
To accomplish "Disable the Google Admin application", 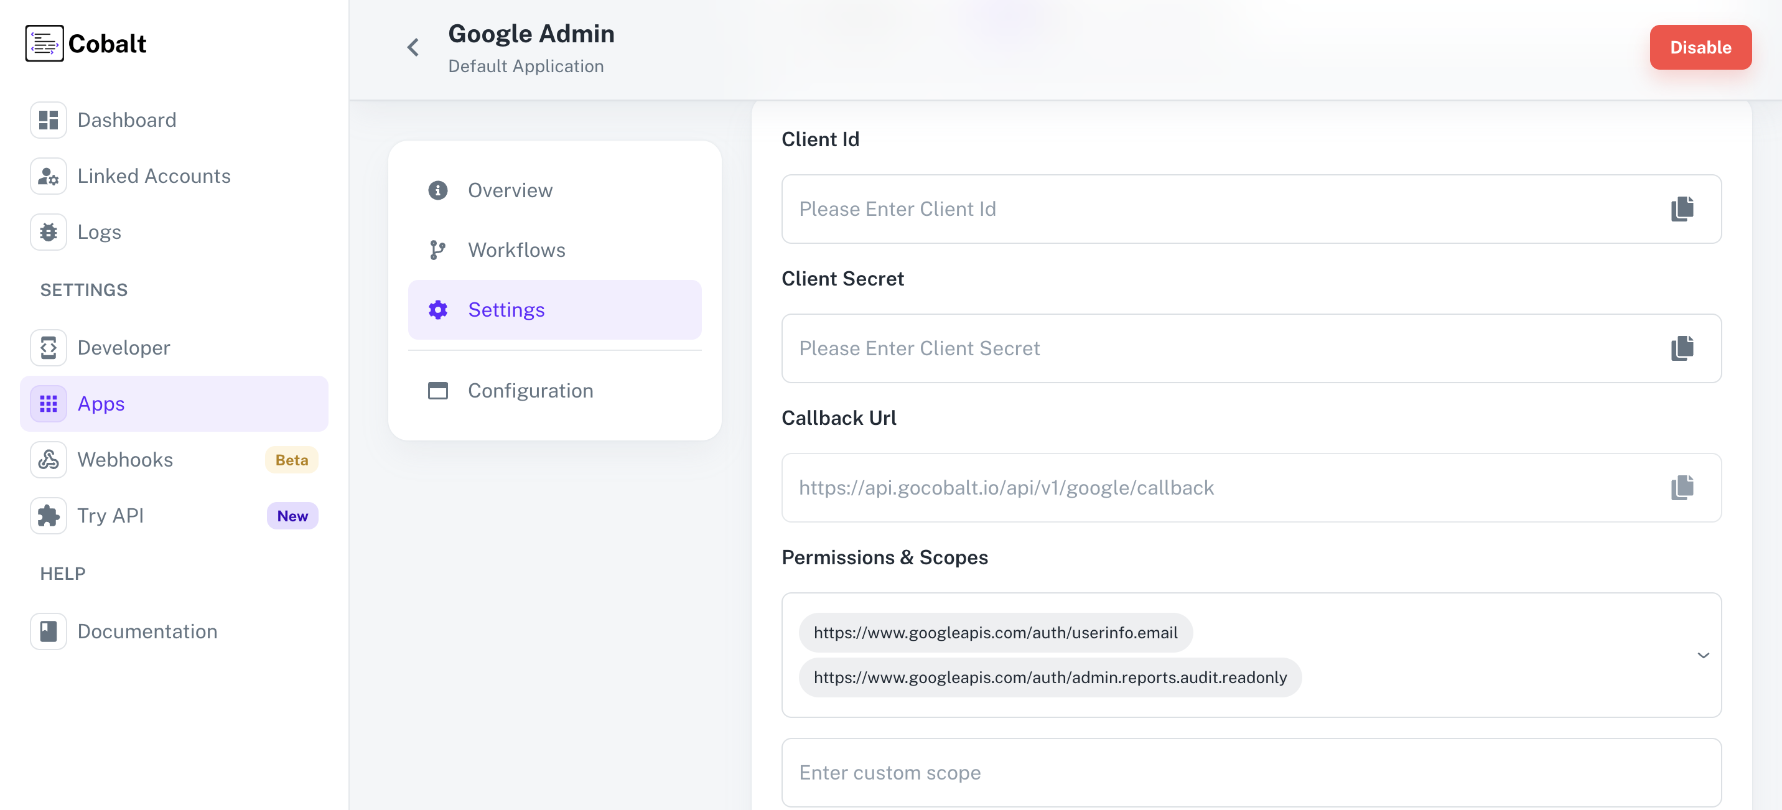I will (x=1700, y=47).
